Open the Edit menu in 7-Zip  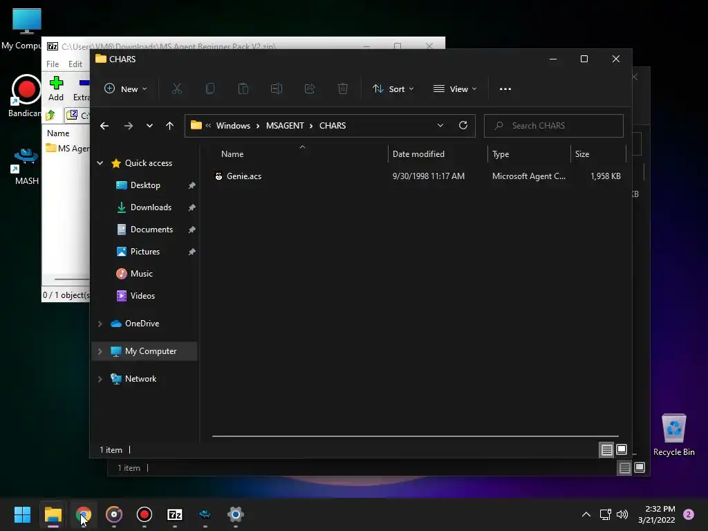[75, 64]
